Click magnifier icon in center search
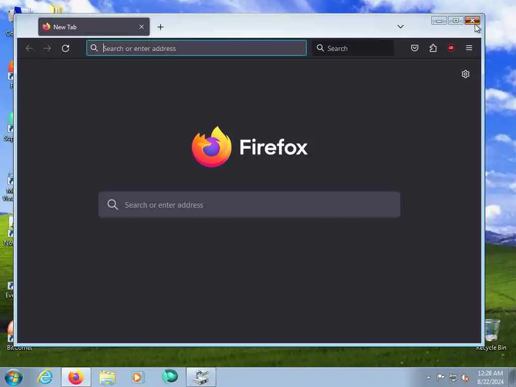This screenshot has width=516, height=387. coord(112,205)
